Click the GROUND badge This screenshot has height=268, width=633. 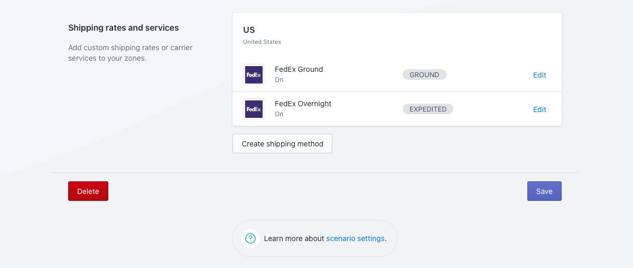click(424, 75)
